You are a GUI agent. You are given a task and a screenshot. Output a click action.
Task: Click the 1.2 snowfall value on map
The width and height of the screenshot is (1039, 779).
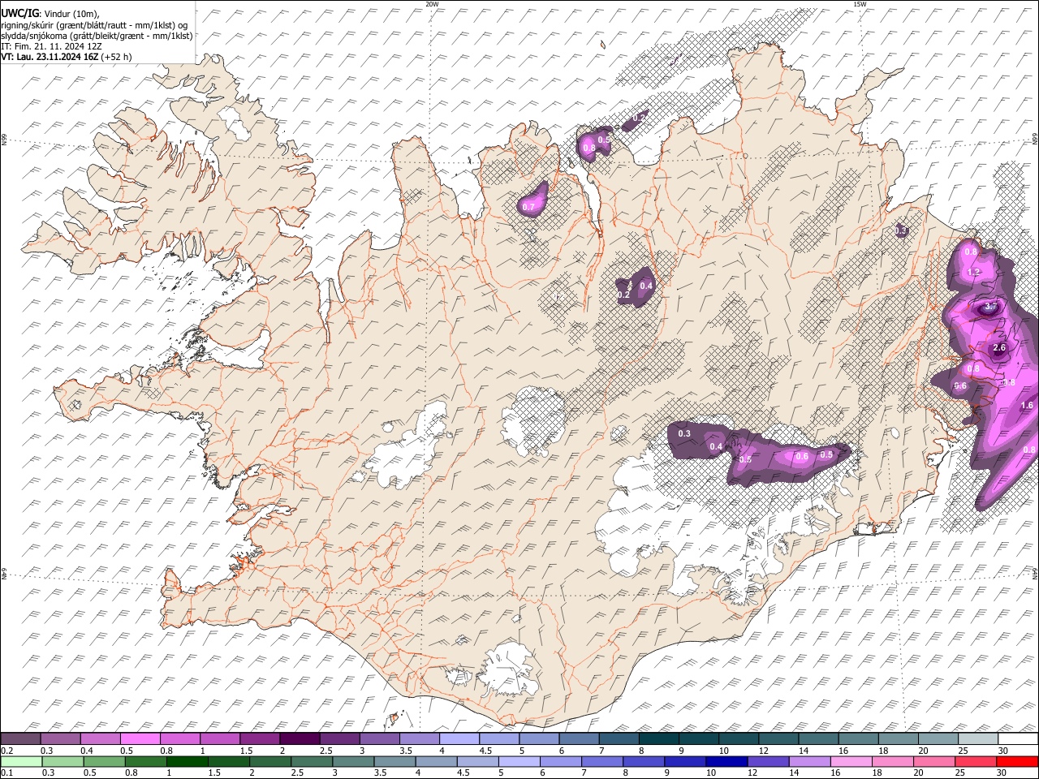tap(975, 272)
